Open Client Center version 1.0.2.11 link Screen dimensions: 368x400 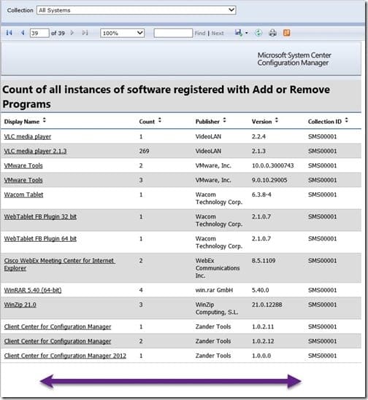58,327
